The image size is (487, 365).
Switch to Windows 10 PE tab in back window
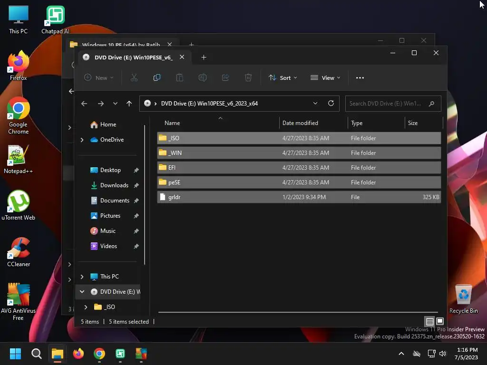click(121, 43)
